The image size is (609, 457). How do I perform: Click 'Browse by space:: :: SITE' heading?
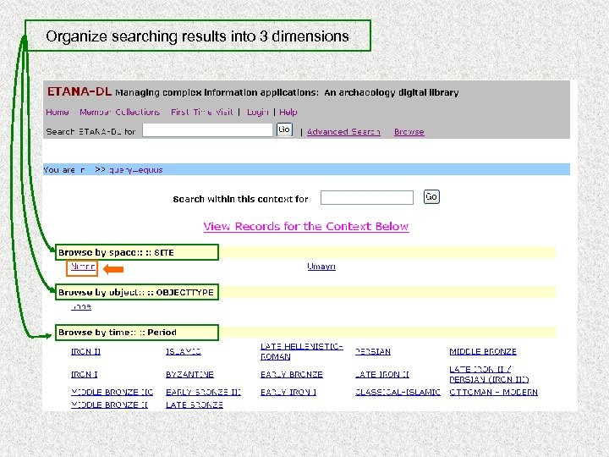click(x=116, y=252)
